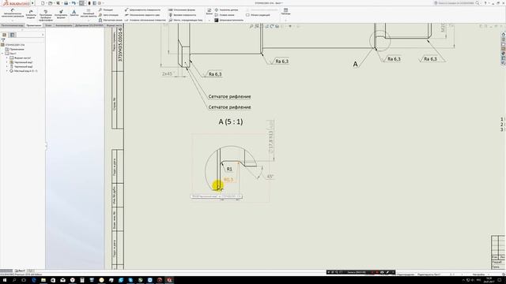Click the Model Items tool
This screenshot has height=284, width=506.
click(x=31, y=13)
